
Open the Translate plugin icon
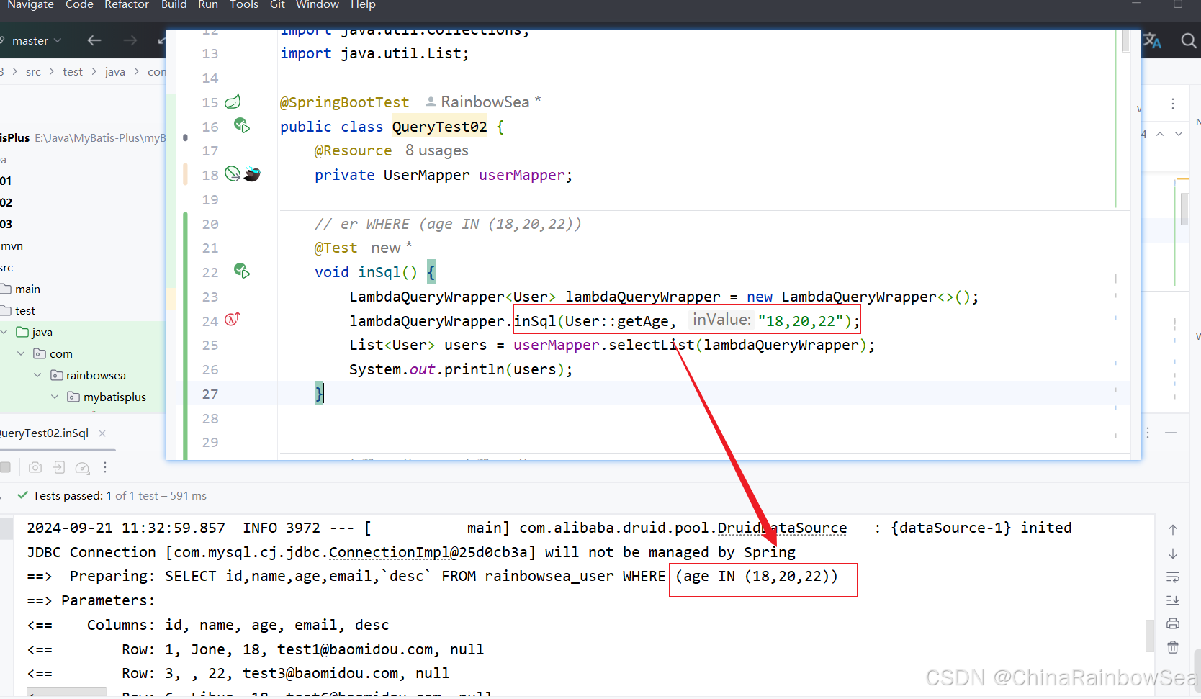click(1152, 41)
